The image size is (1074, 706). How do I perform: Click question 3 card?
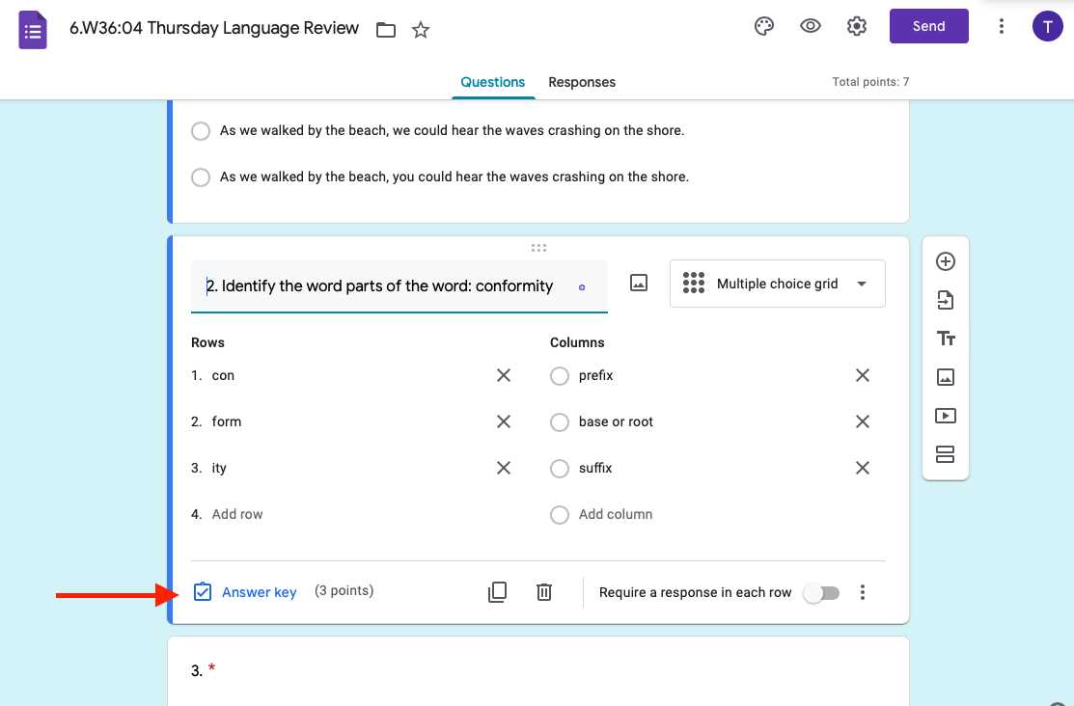(538, 671)
